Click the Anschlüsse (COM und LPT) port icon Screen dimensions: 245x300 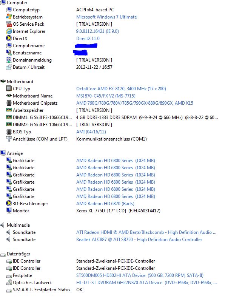click(9, 139)
